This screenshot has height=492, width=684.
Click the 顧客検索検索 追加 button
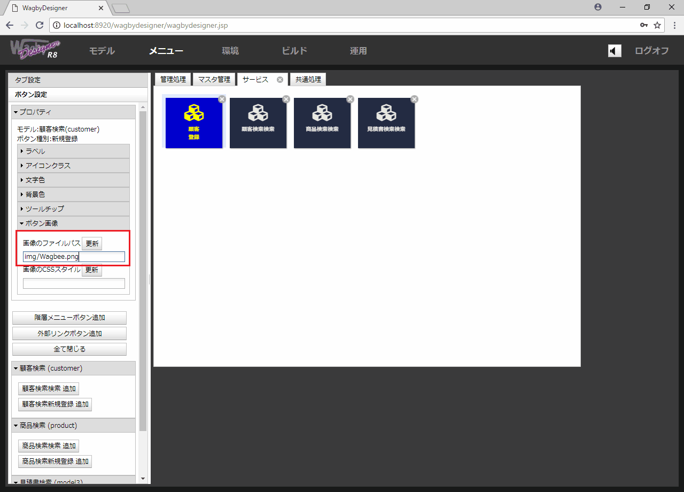pos(49,389)
